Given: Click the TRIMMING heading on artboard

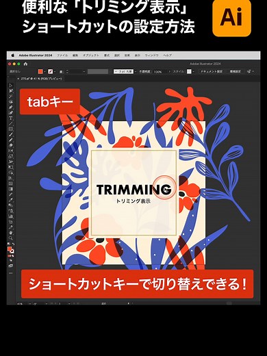Looking at the screenshot, I should click(133, 190).
